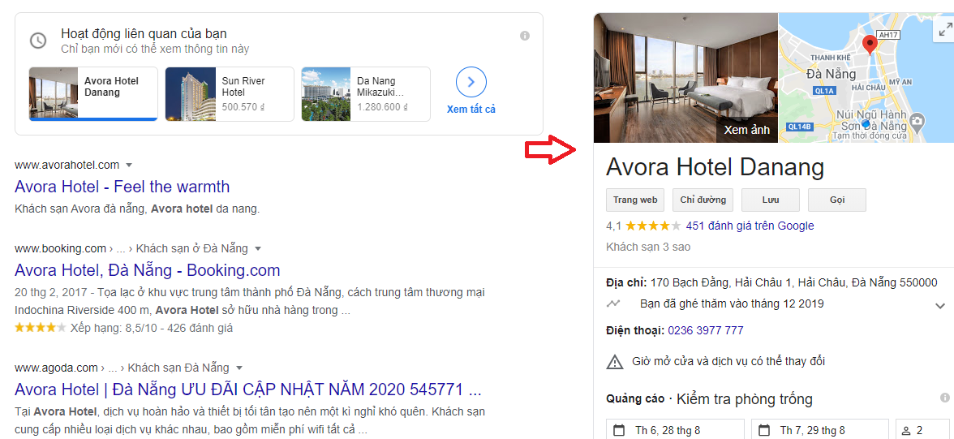Open check-in date field Th 6, 28 thg 8
This screenshot has height=439, width=954.
[x=675, y=430]
